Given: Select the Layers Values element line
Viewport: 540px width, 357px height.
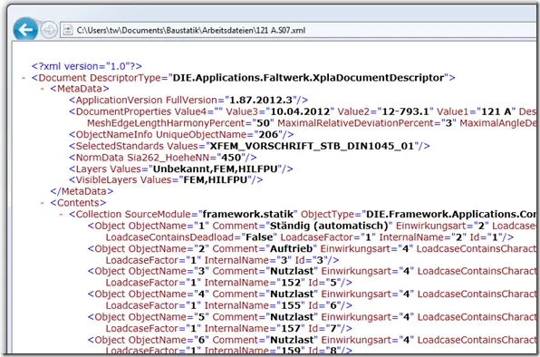Looking at the screenshot, I should pyautogui.click(x=181, y=169).
